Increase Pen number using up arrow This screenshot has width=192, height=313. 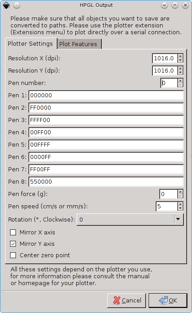[180, 81]
